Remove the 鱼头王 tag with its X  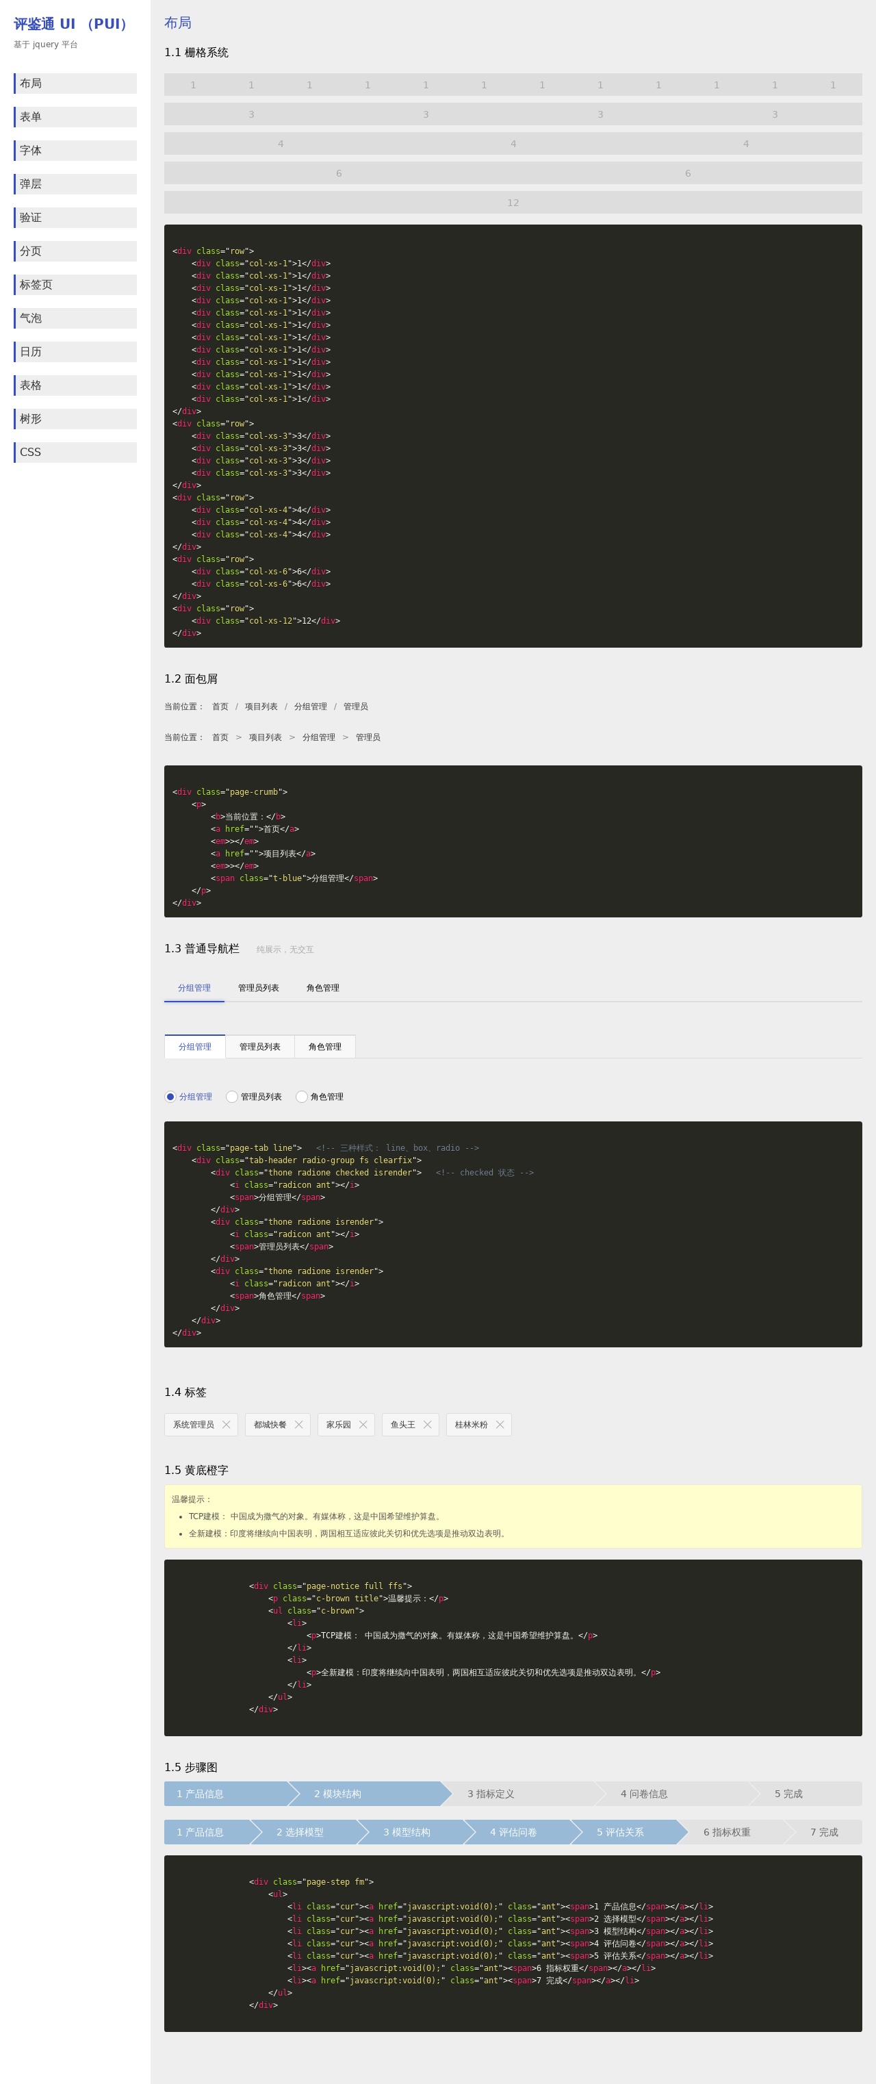427,1425
